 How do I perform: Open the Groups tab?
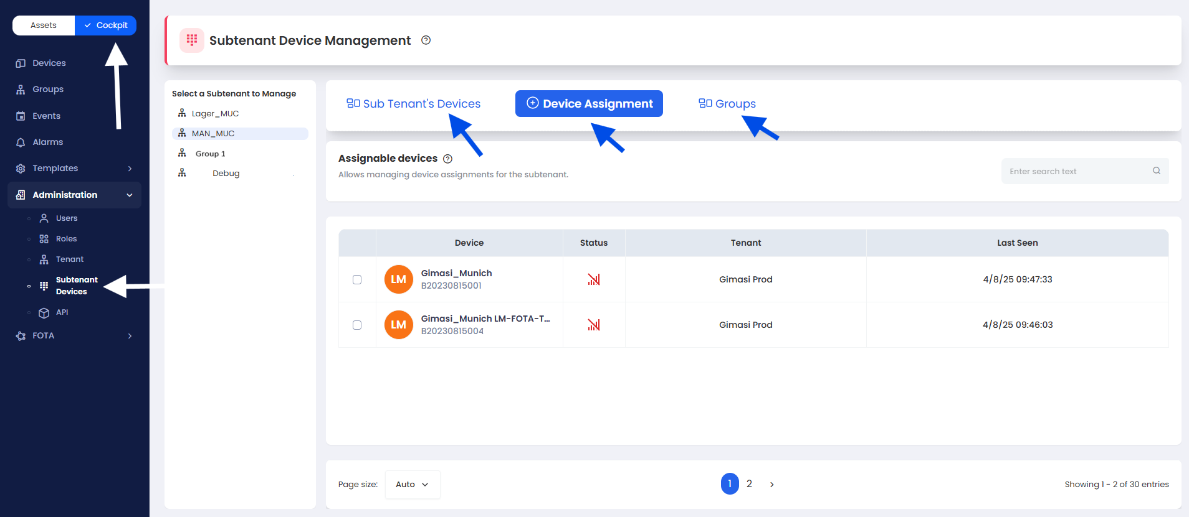click(727, 104)
